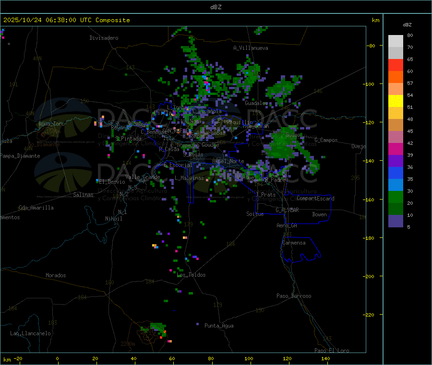Image resolution: width=432 pixels, height=365 pixels.
Task: Click the Salinas map label
Action: [83, 195]
